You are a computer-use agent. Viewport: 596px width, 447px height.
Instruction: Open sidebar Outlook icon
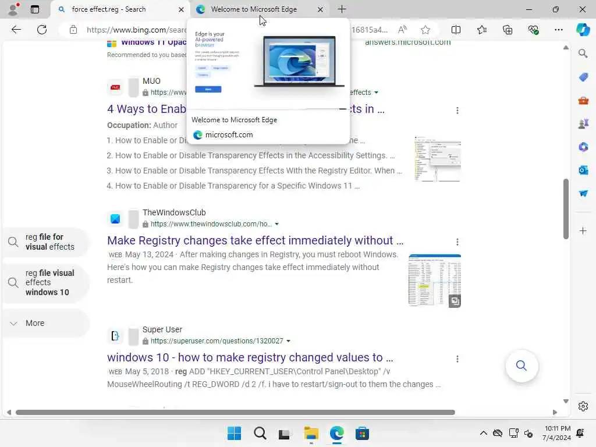[583, 170]
